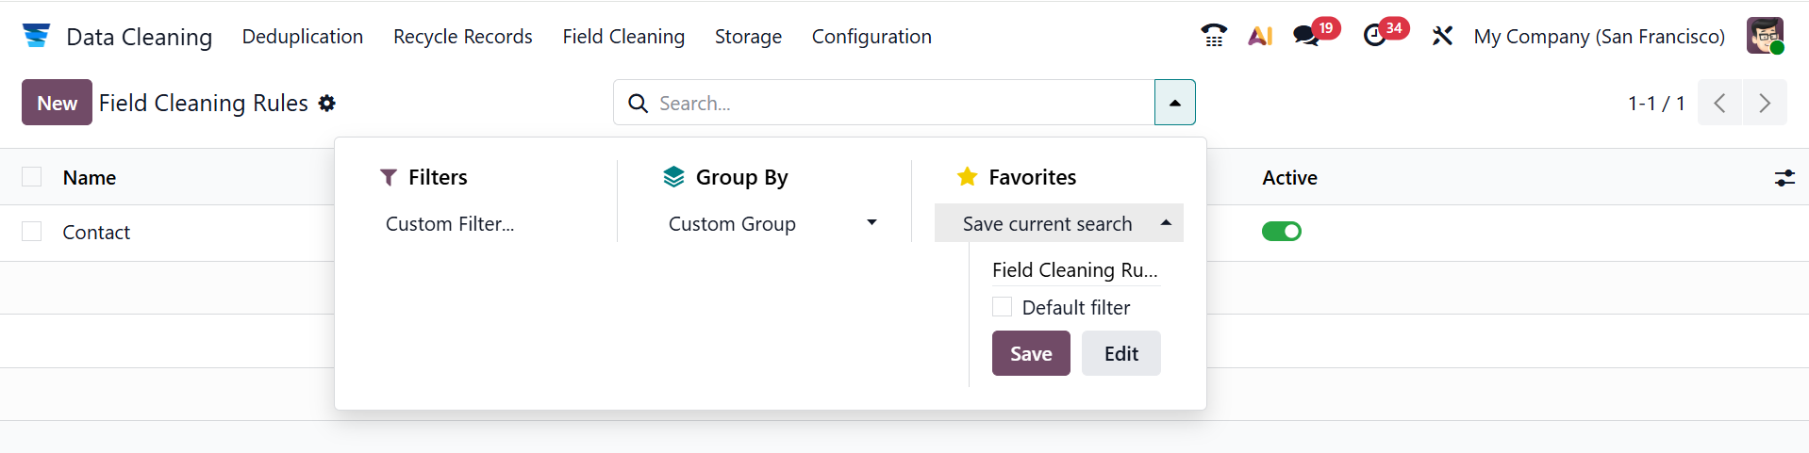Open the Deduplication menu
The width and height of the screenshot is (1809, 453).
303,37
